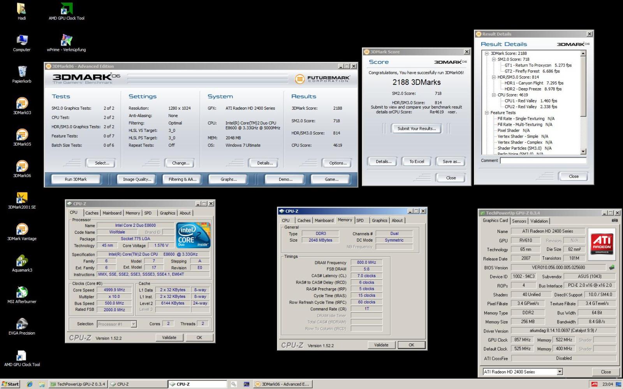
Task: Switch to Sensors tab in GPU-Z
Action: coord(519,221)
